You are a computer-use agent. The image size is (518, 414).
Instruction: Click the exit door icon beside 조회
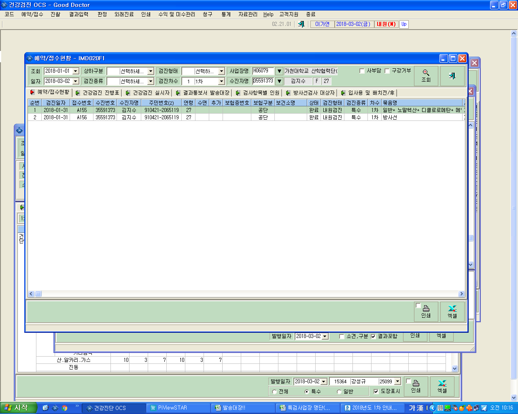point(452,76)
